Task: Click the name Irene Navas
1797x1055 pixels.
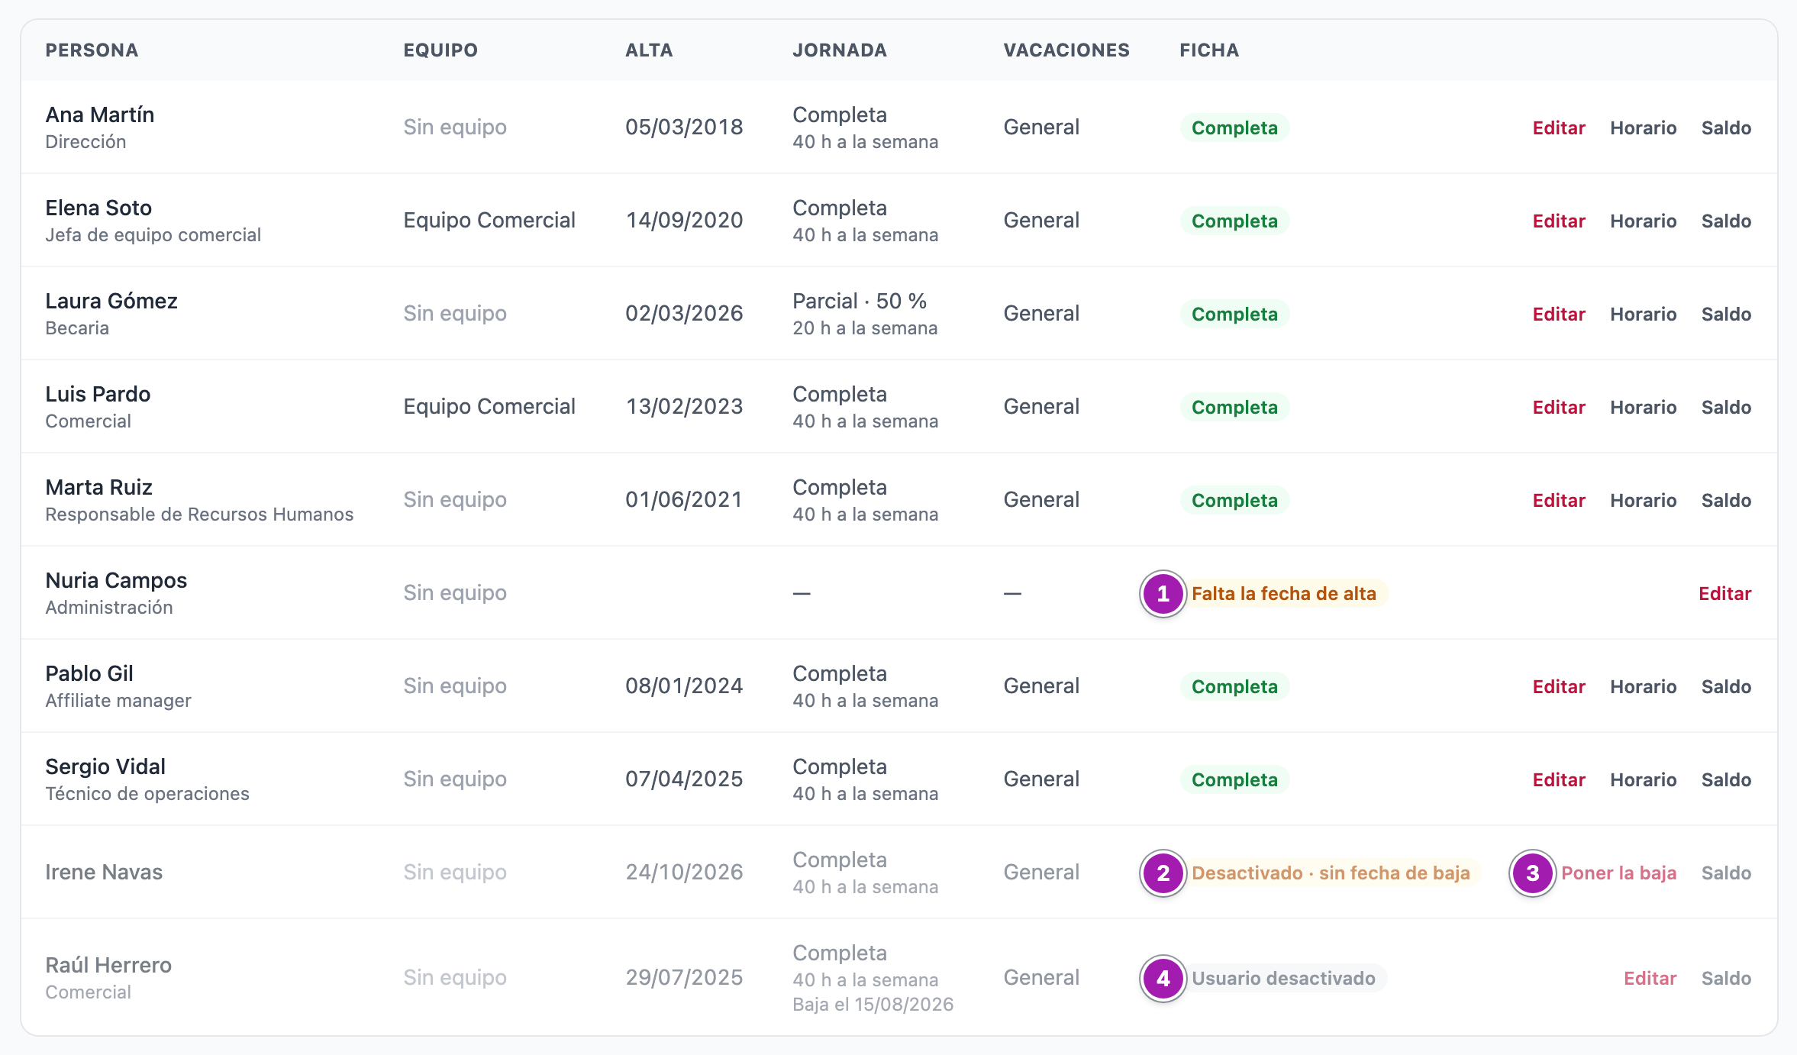Action: point(104,872)
